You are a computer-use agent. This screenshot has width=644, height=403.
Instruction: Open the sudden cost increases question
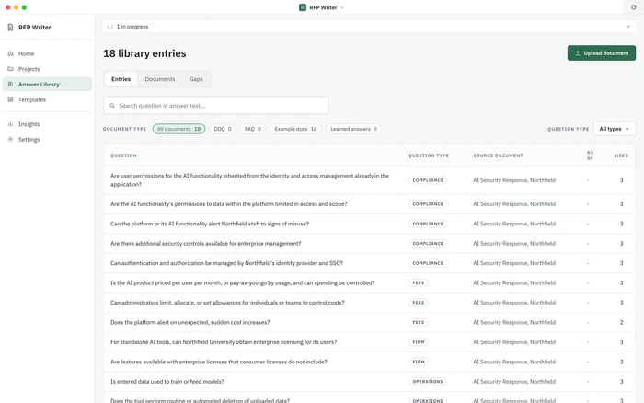[x=369, y=322]
